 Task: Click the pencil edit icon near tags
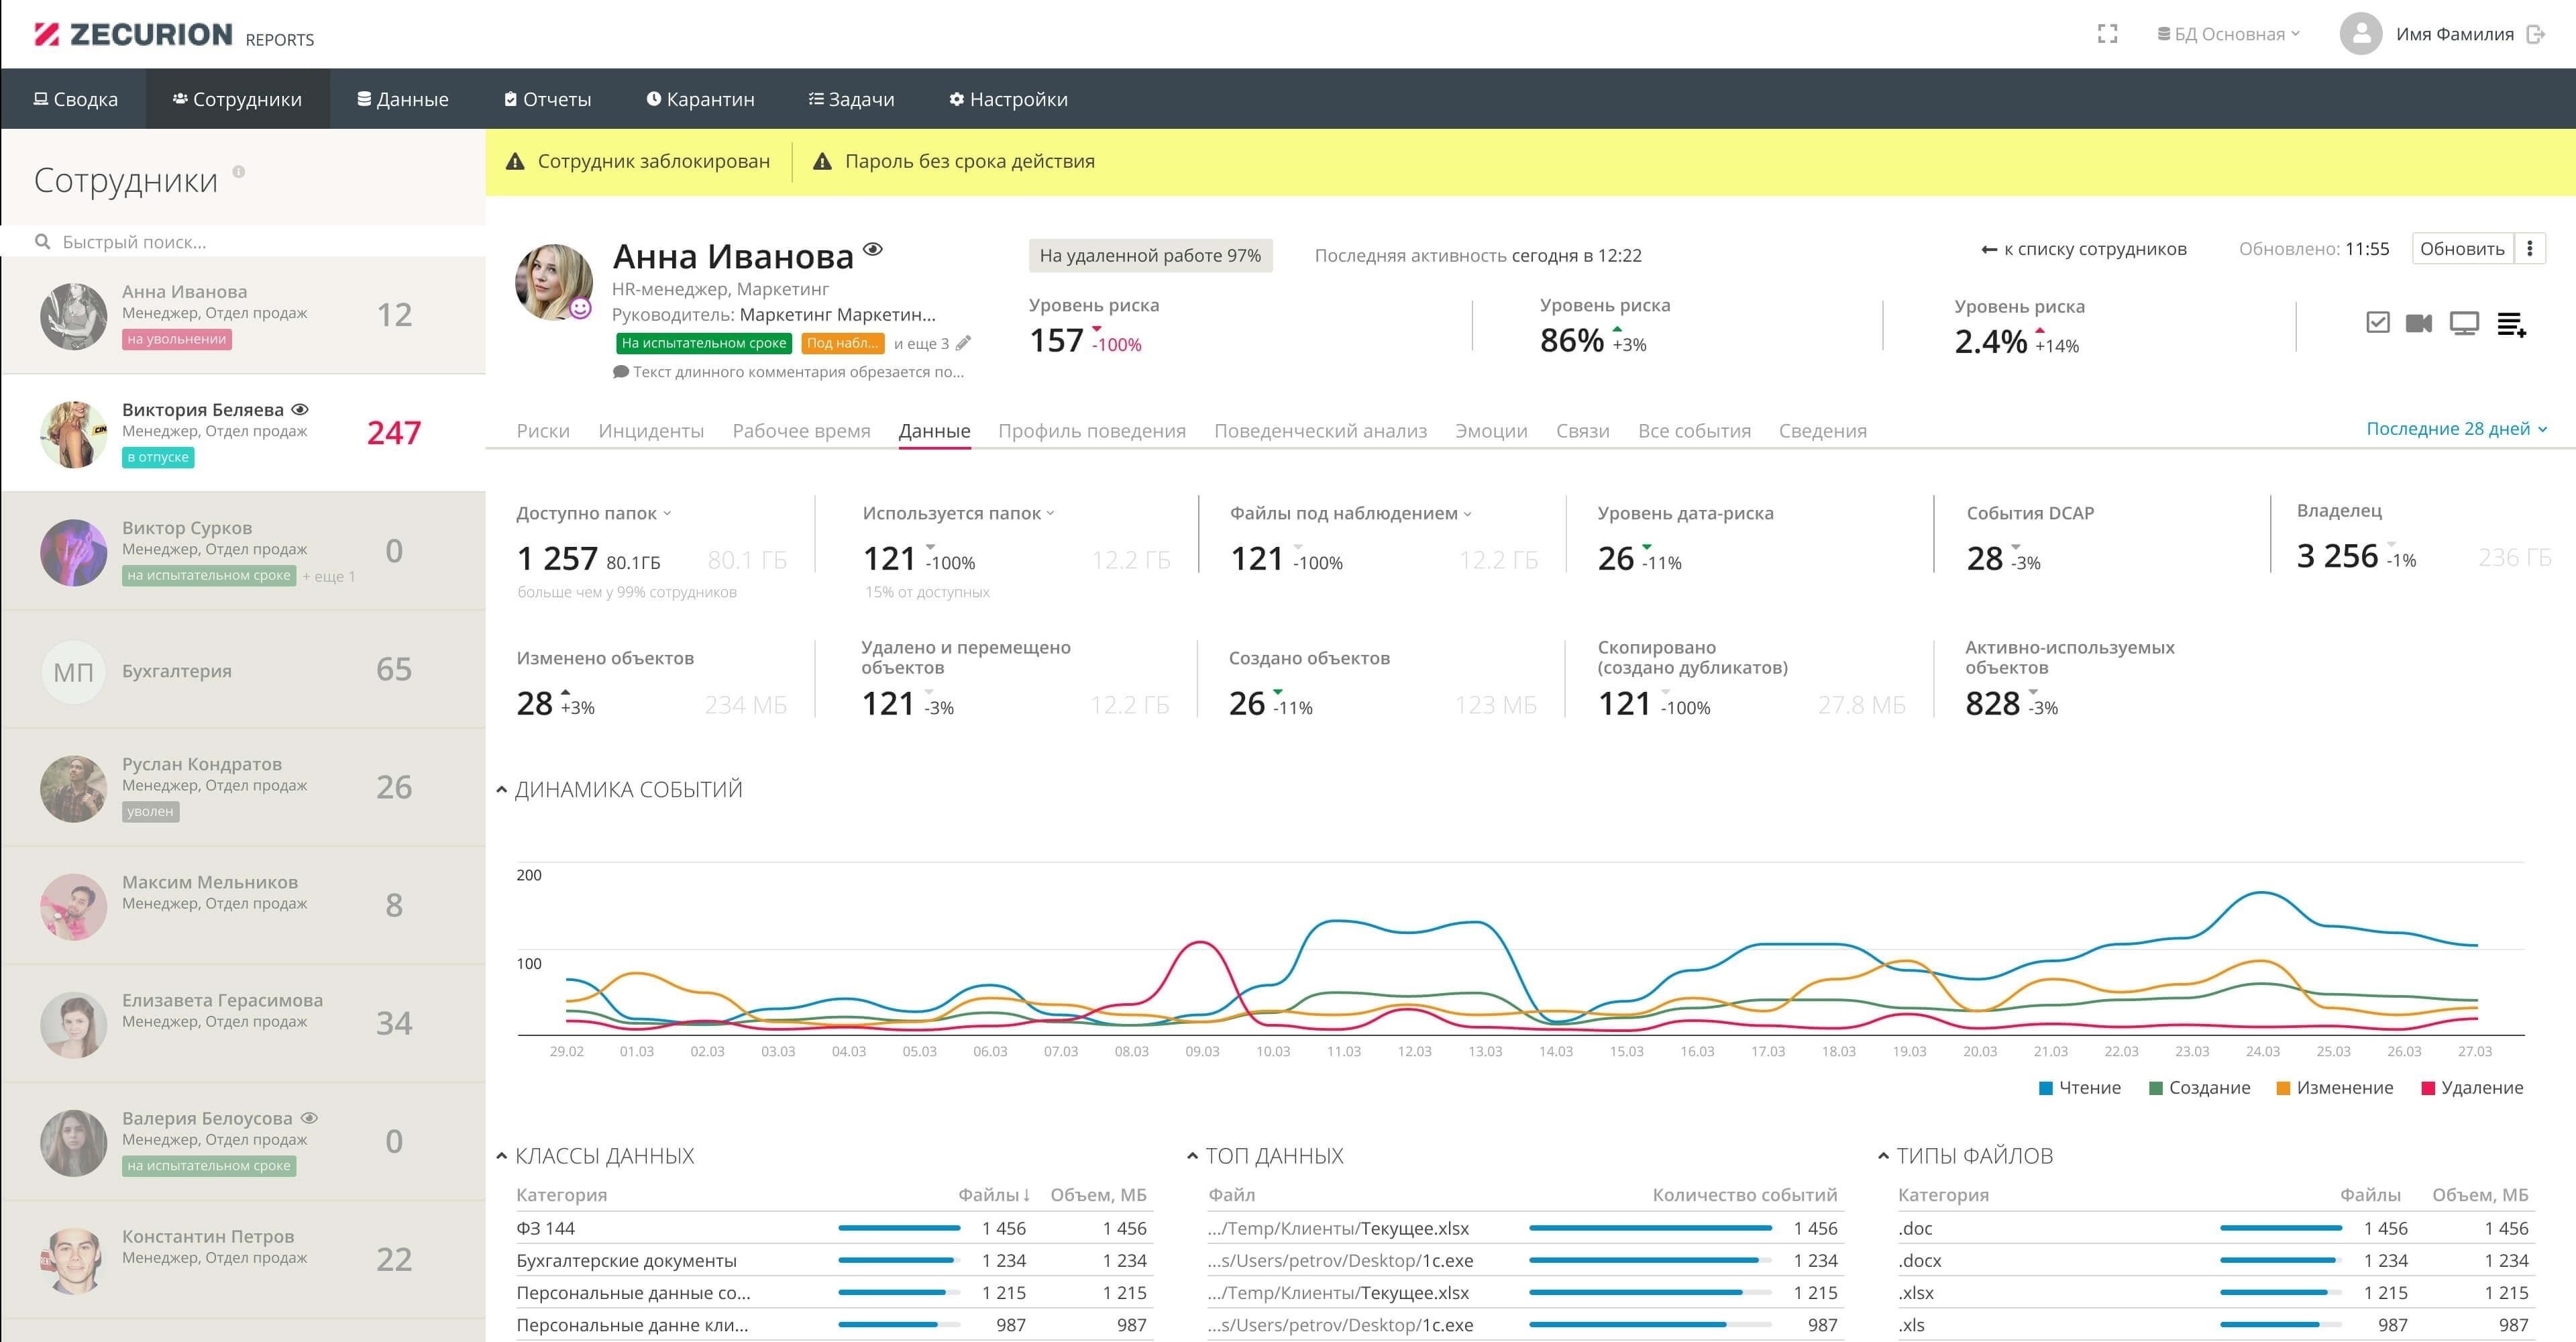[x=963, y=343]
